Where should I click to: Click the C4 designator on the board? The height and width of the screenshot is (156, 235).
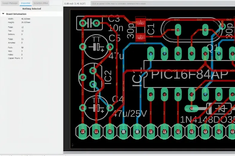tap(118, 99)
